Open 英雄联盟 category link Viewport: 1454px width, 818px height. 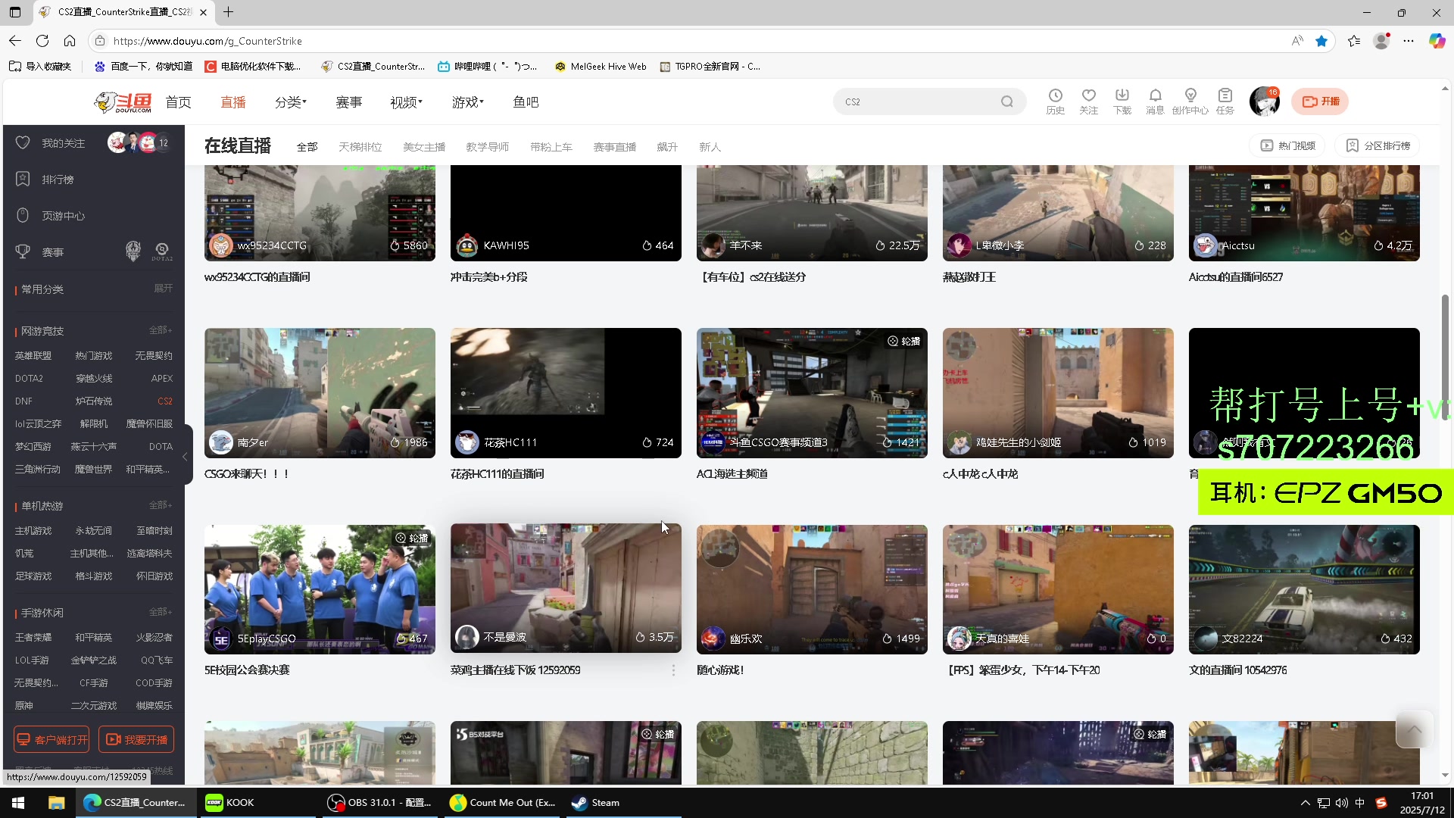33,355
